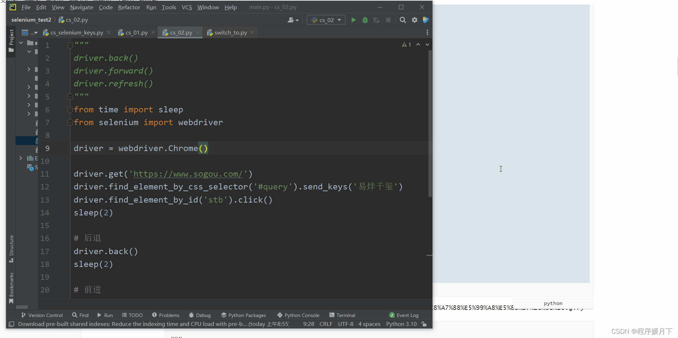Click the tool window quick-access icon in status bar
This screenshot has width=678, height=338.
click(11, 324)
